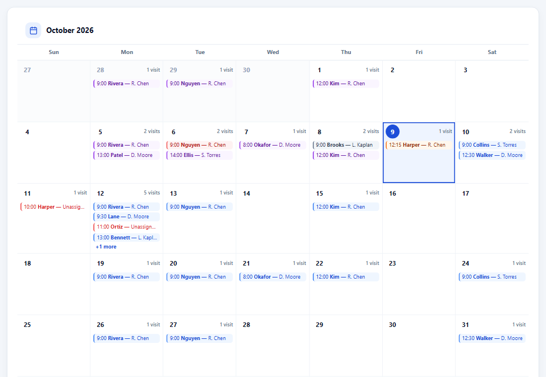The height and width of the screenshot is (377, 546).
Task: Select the October 30 day cell
Action: (419, 346)
